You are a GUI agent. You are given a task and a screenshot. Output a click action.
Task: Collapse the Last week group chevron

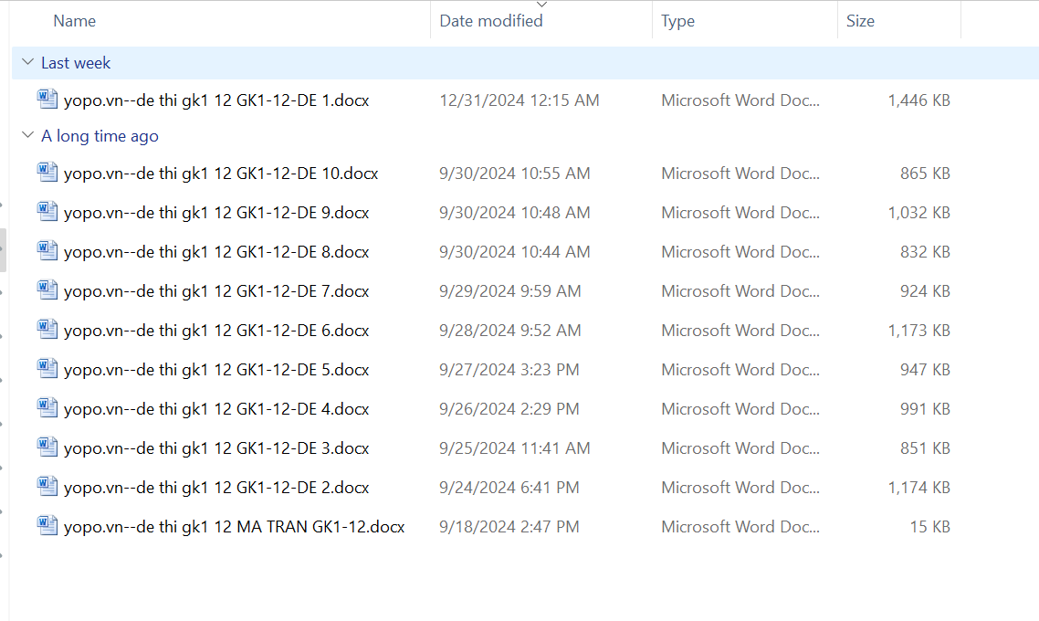coord(27,63)
